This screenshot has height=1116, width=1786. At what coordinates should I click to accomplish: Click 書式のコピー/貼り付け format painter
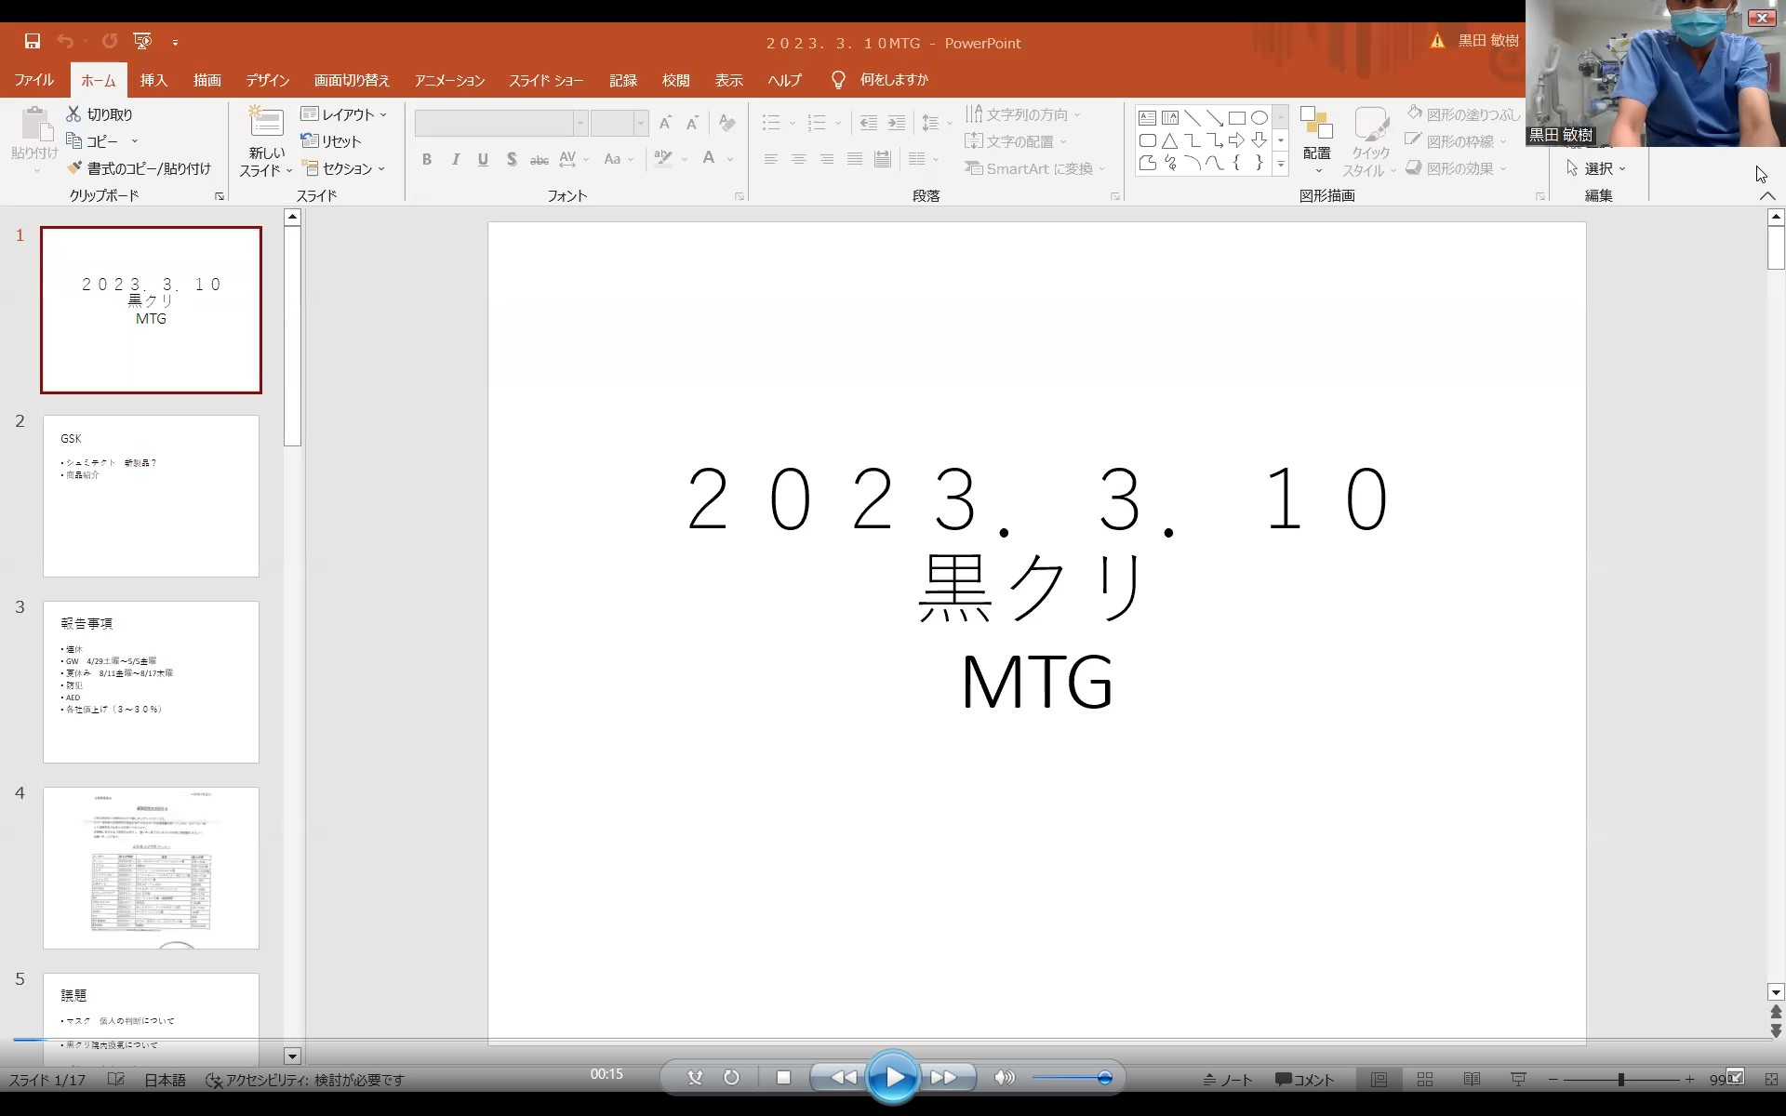coord(140,168)
